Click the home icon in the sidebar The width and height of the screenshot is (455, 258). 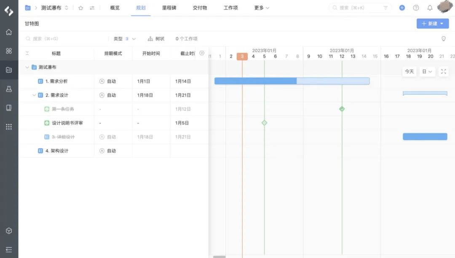9,32
